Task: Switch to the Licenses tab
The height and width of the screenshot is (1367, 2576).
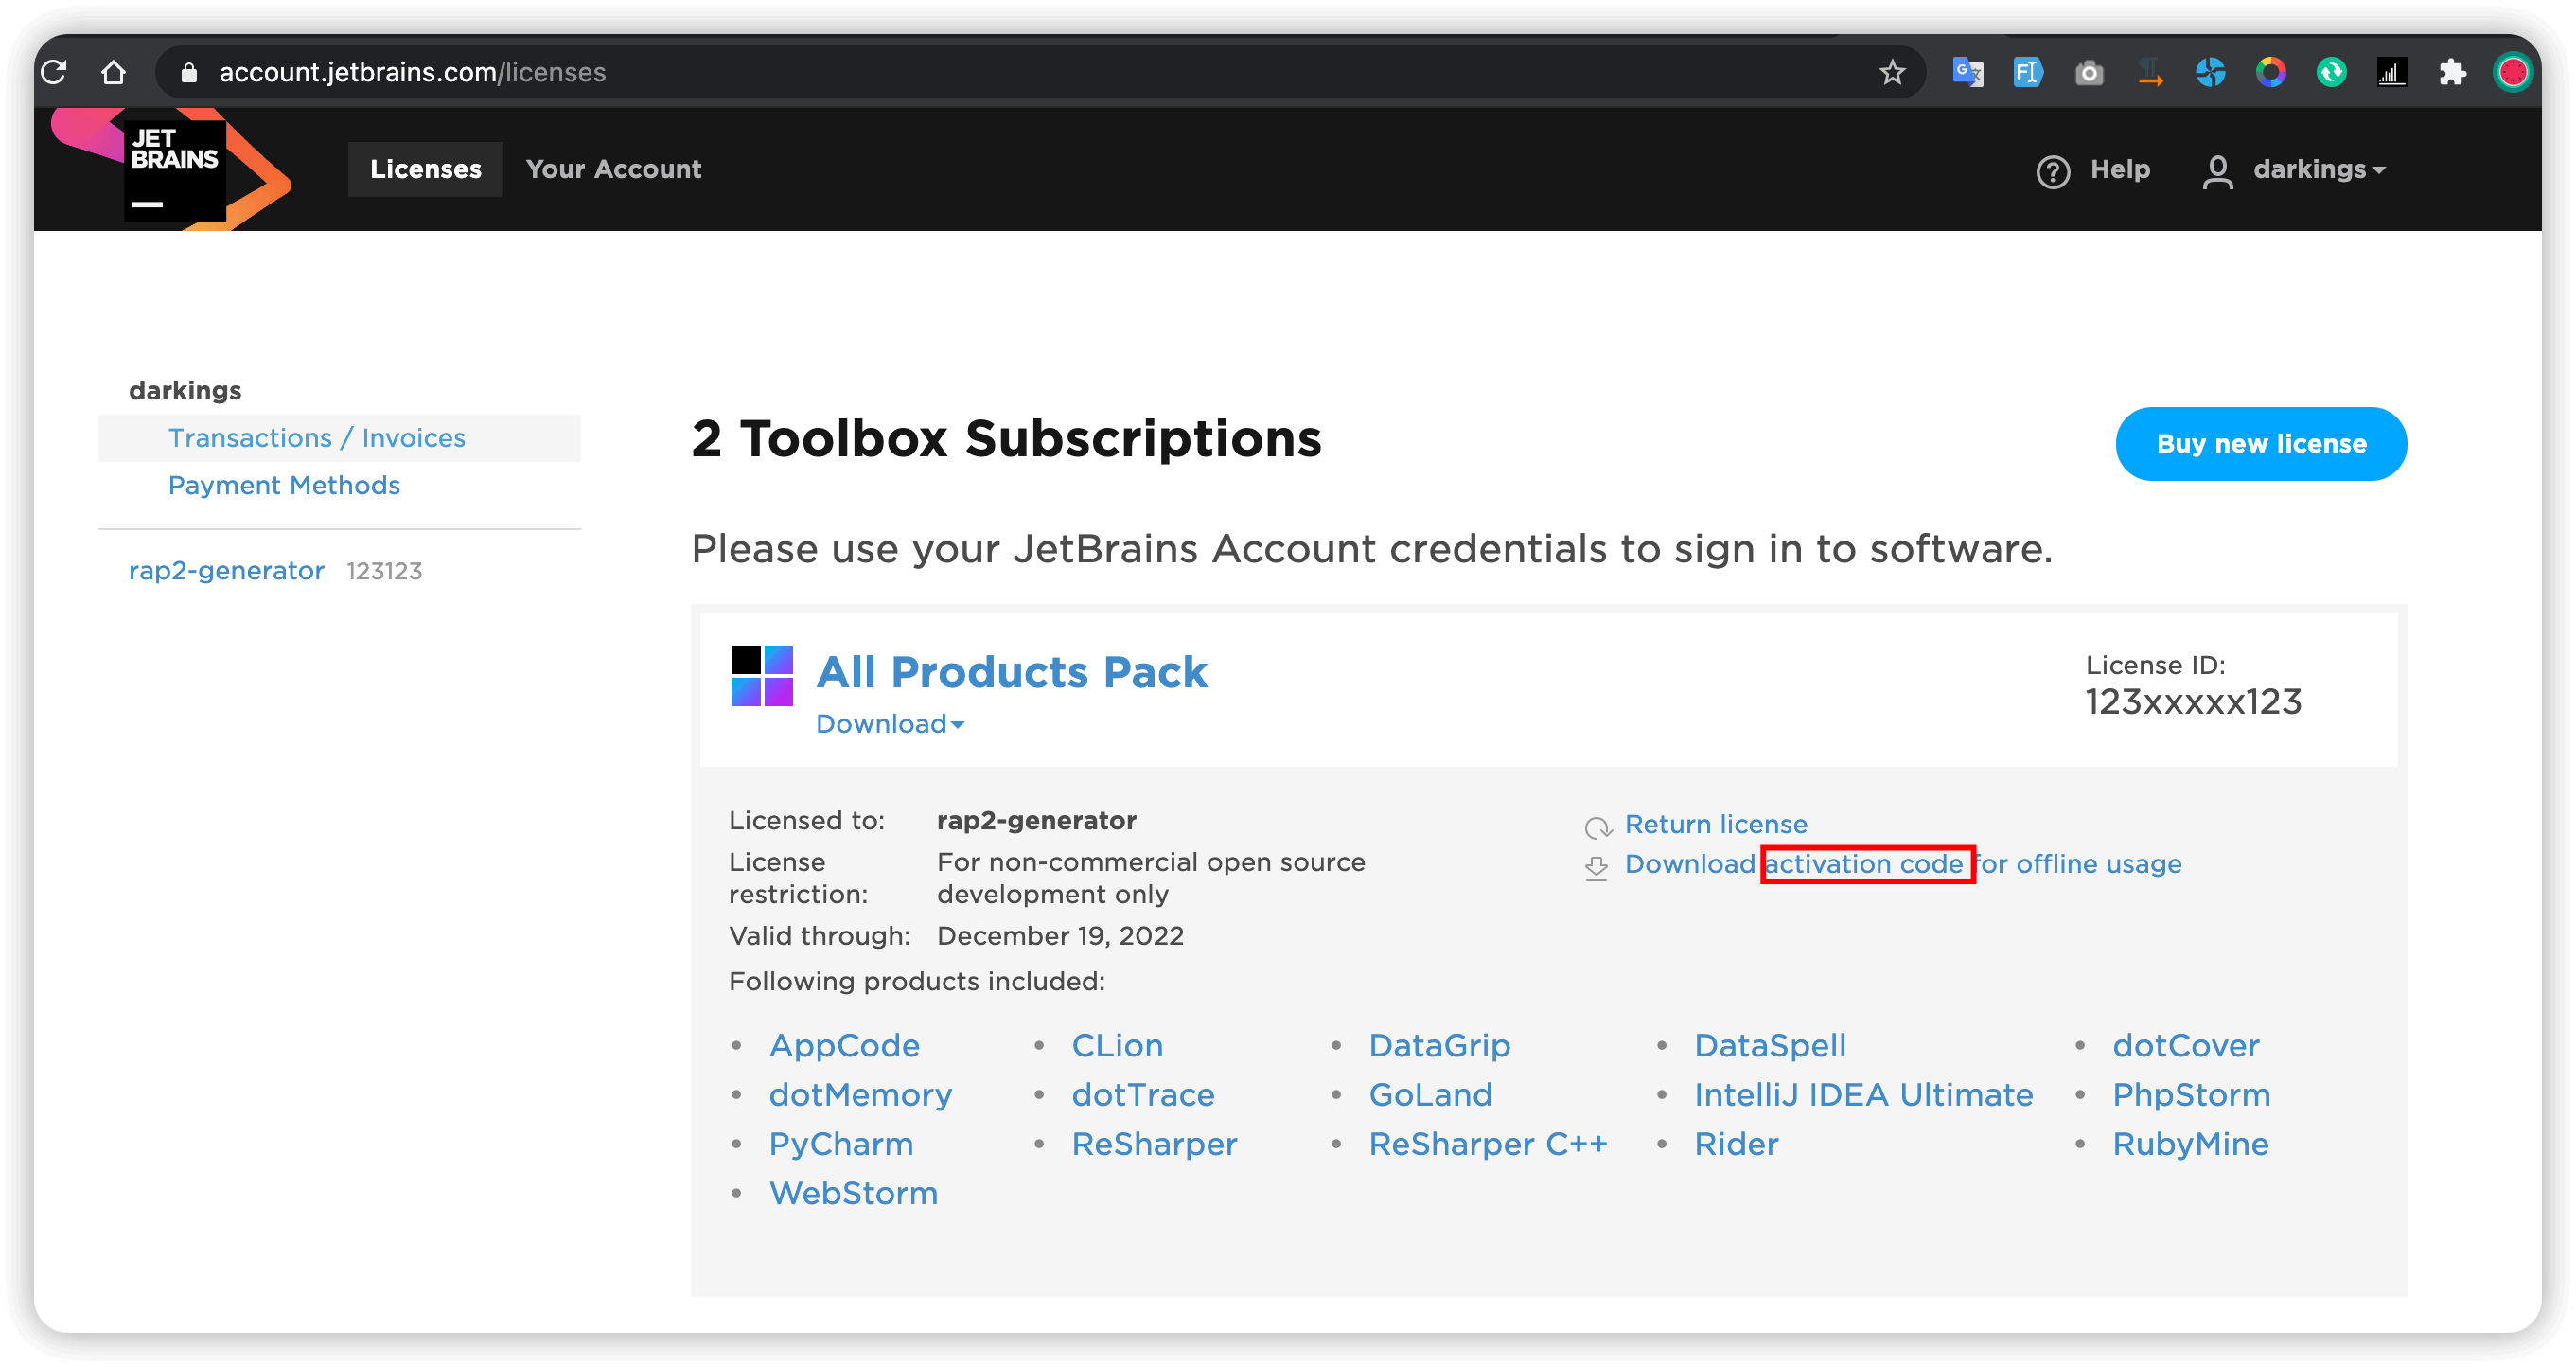Action: pyautogui.click(x=425, y=169)
